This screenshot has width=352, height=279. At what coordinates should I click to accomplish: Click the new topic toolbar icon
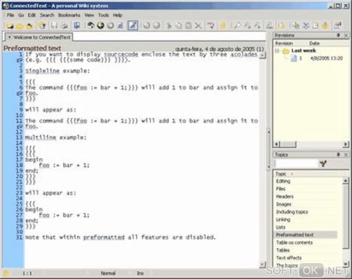click(x=42, y=26)
